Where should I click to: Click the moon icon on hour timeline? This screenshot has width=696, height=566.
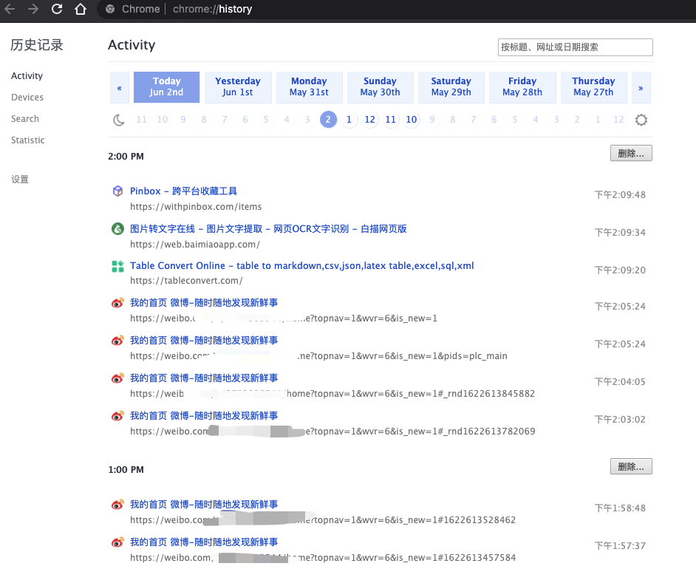119,120
